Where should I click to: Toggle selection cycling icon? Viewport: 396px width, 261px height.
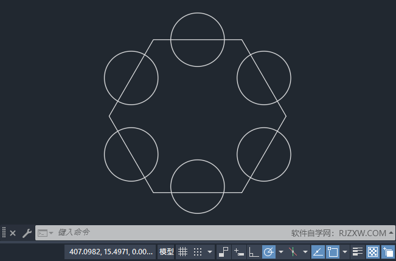[388, 252]
